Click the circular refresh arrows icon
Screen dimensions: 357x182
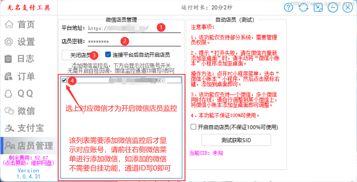pyautogui.click(x=304, y=8)
